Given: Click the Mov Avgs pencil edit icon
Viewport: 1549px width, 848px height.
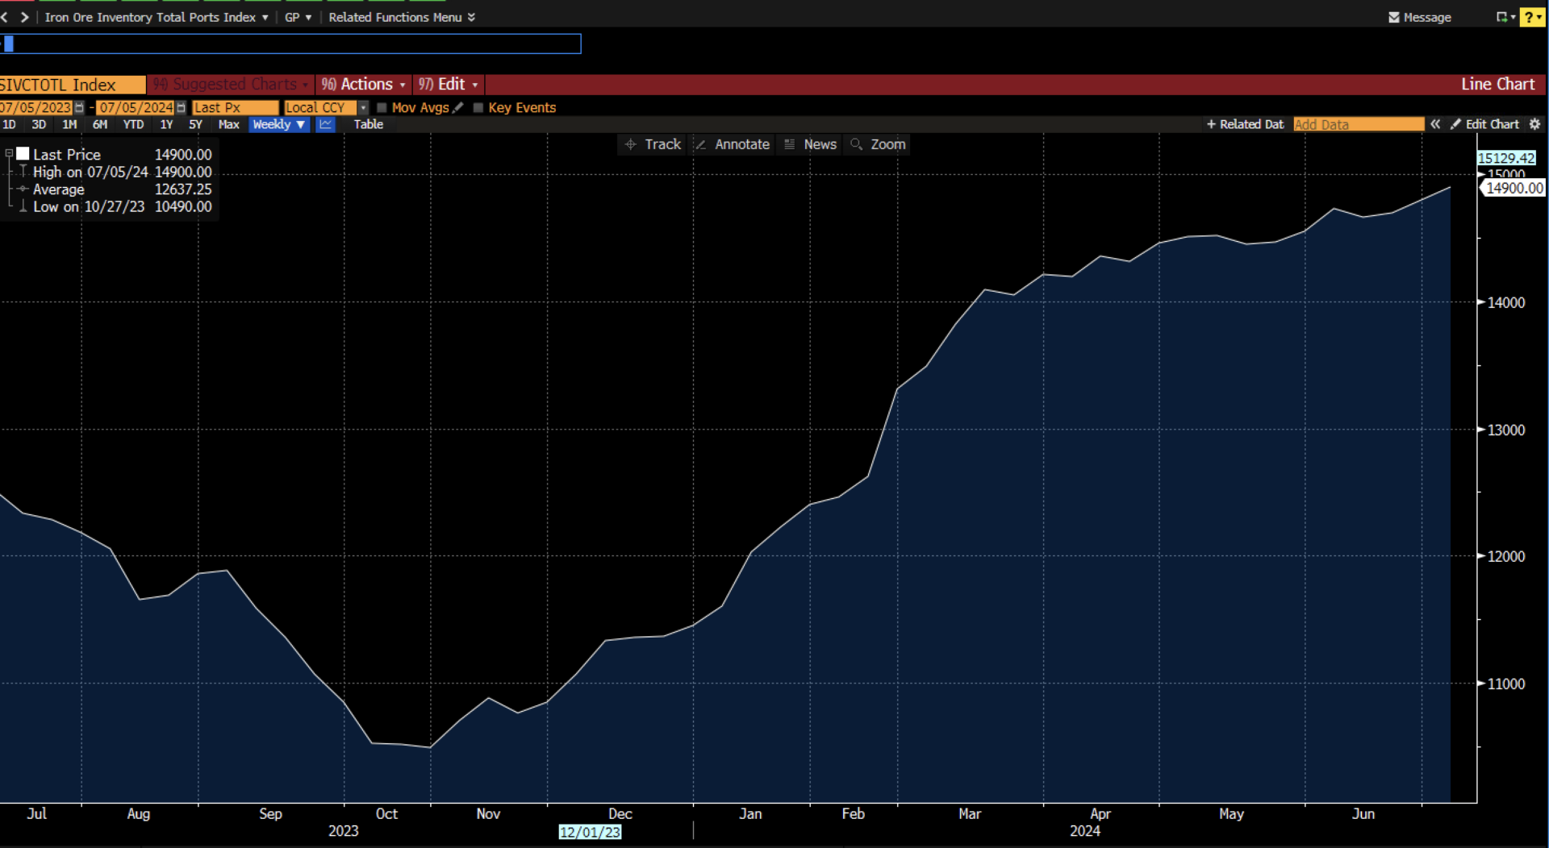Looking at the screenshot, I should pos(458,107).
